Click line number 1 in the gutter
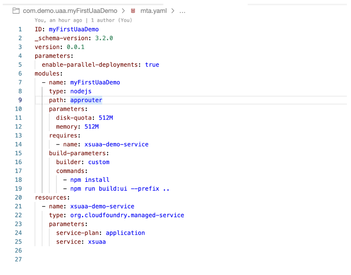 tap(20, 29)
